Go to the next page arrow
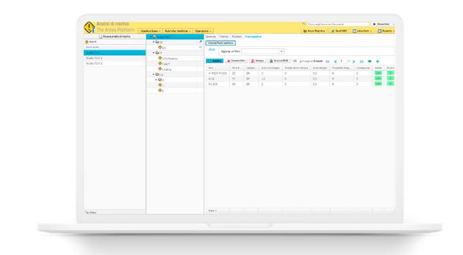The width and height of the screenshot is (463, 255). click(x=354, y=61)
